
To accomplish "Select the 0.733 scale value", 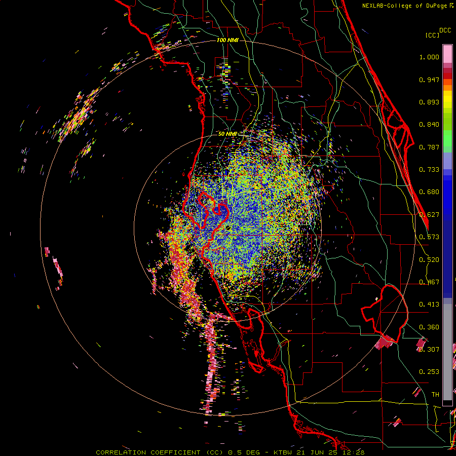I will click(429, 170).
